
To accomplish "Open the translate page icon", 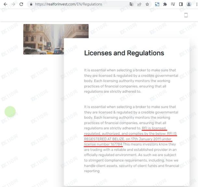I will coord(131,4).
